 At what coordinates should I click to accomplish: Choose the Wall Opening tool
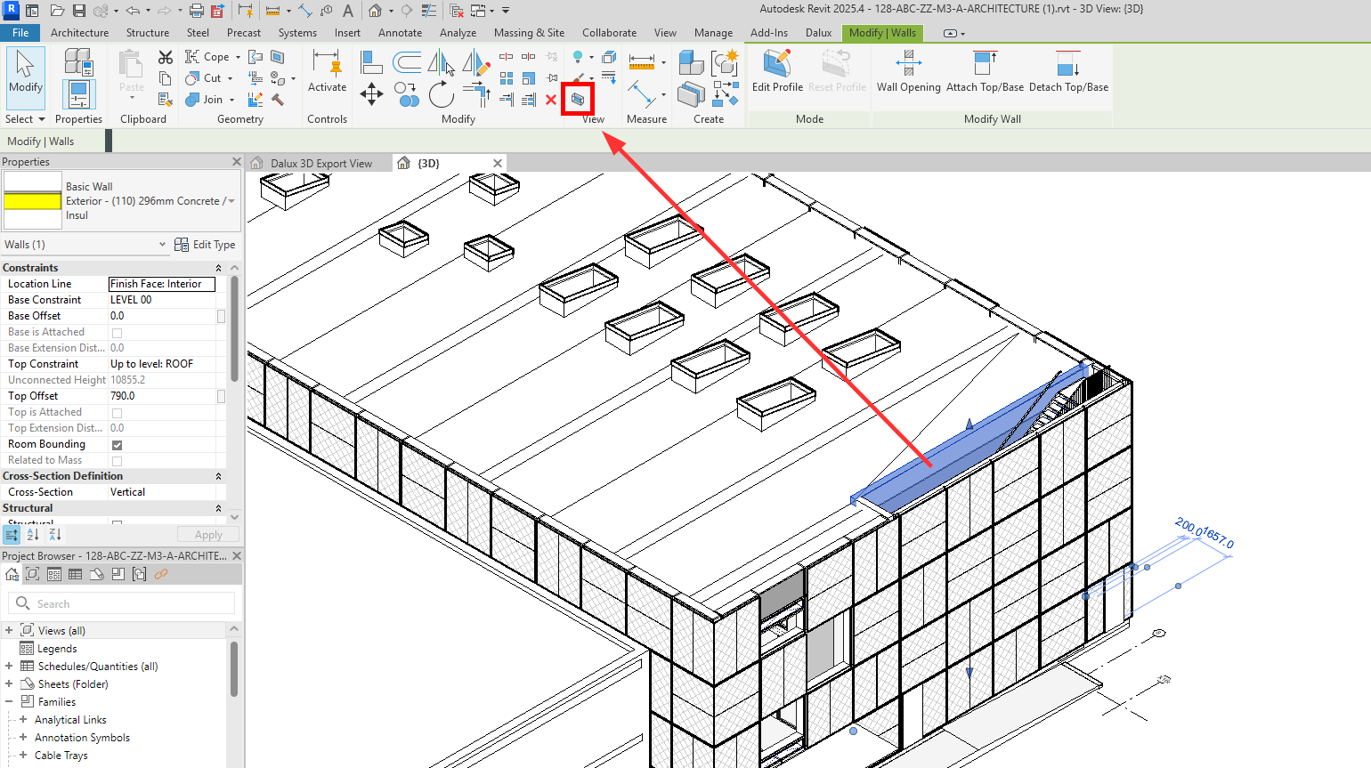pyautogui.click(x=908, y=71)
